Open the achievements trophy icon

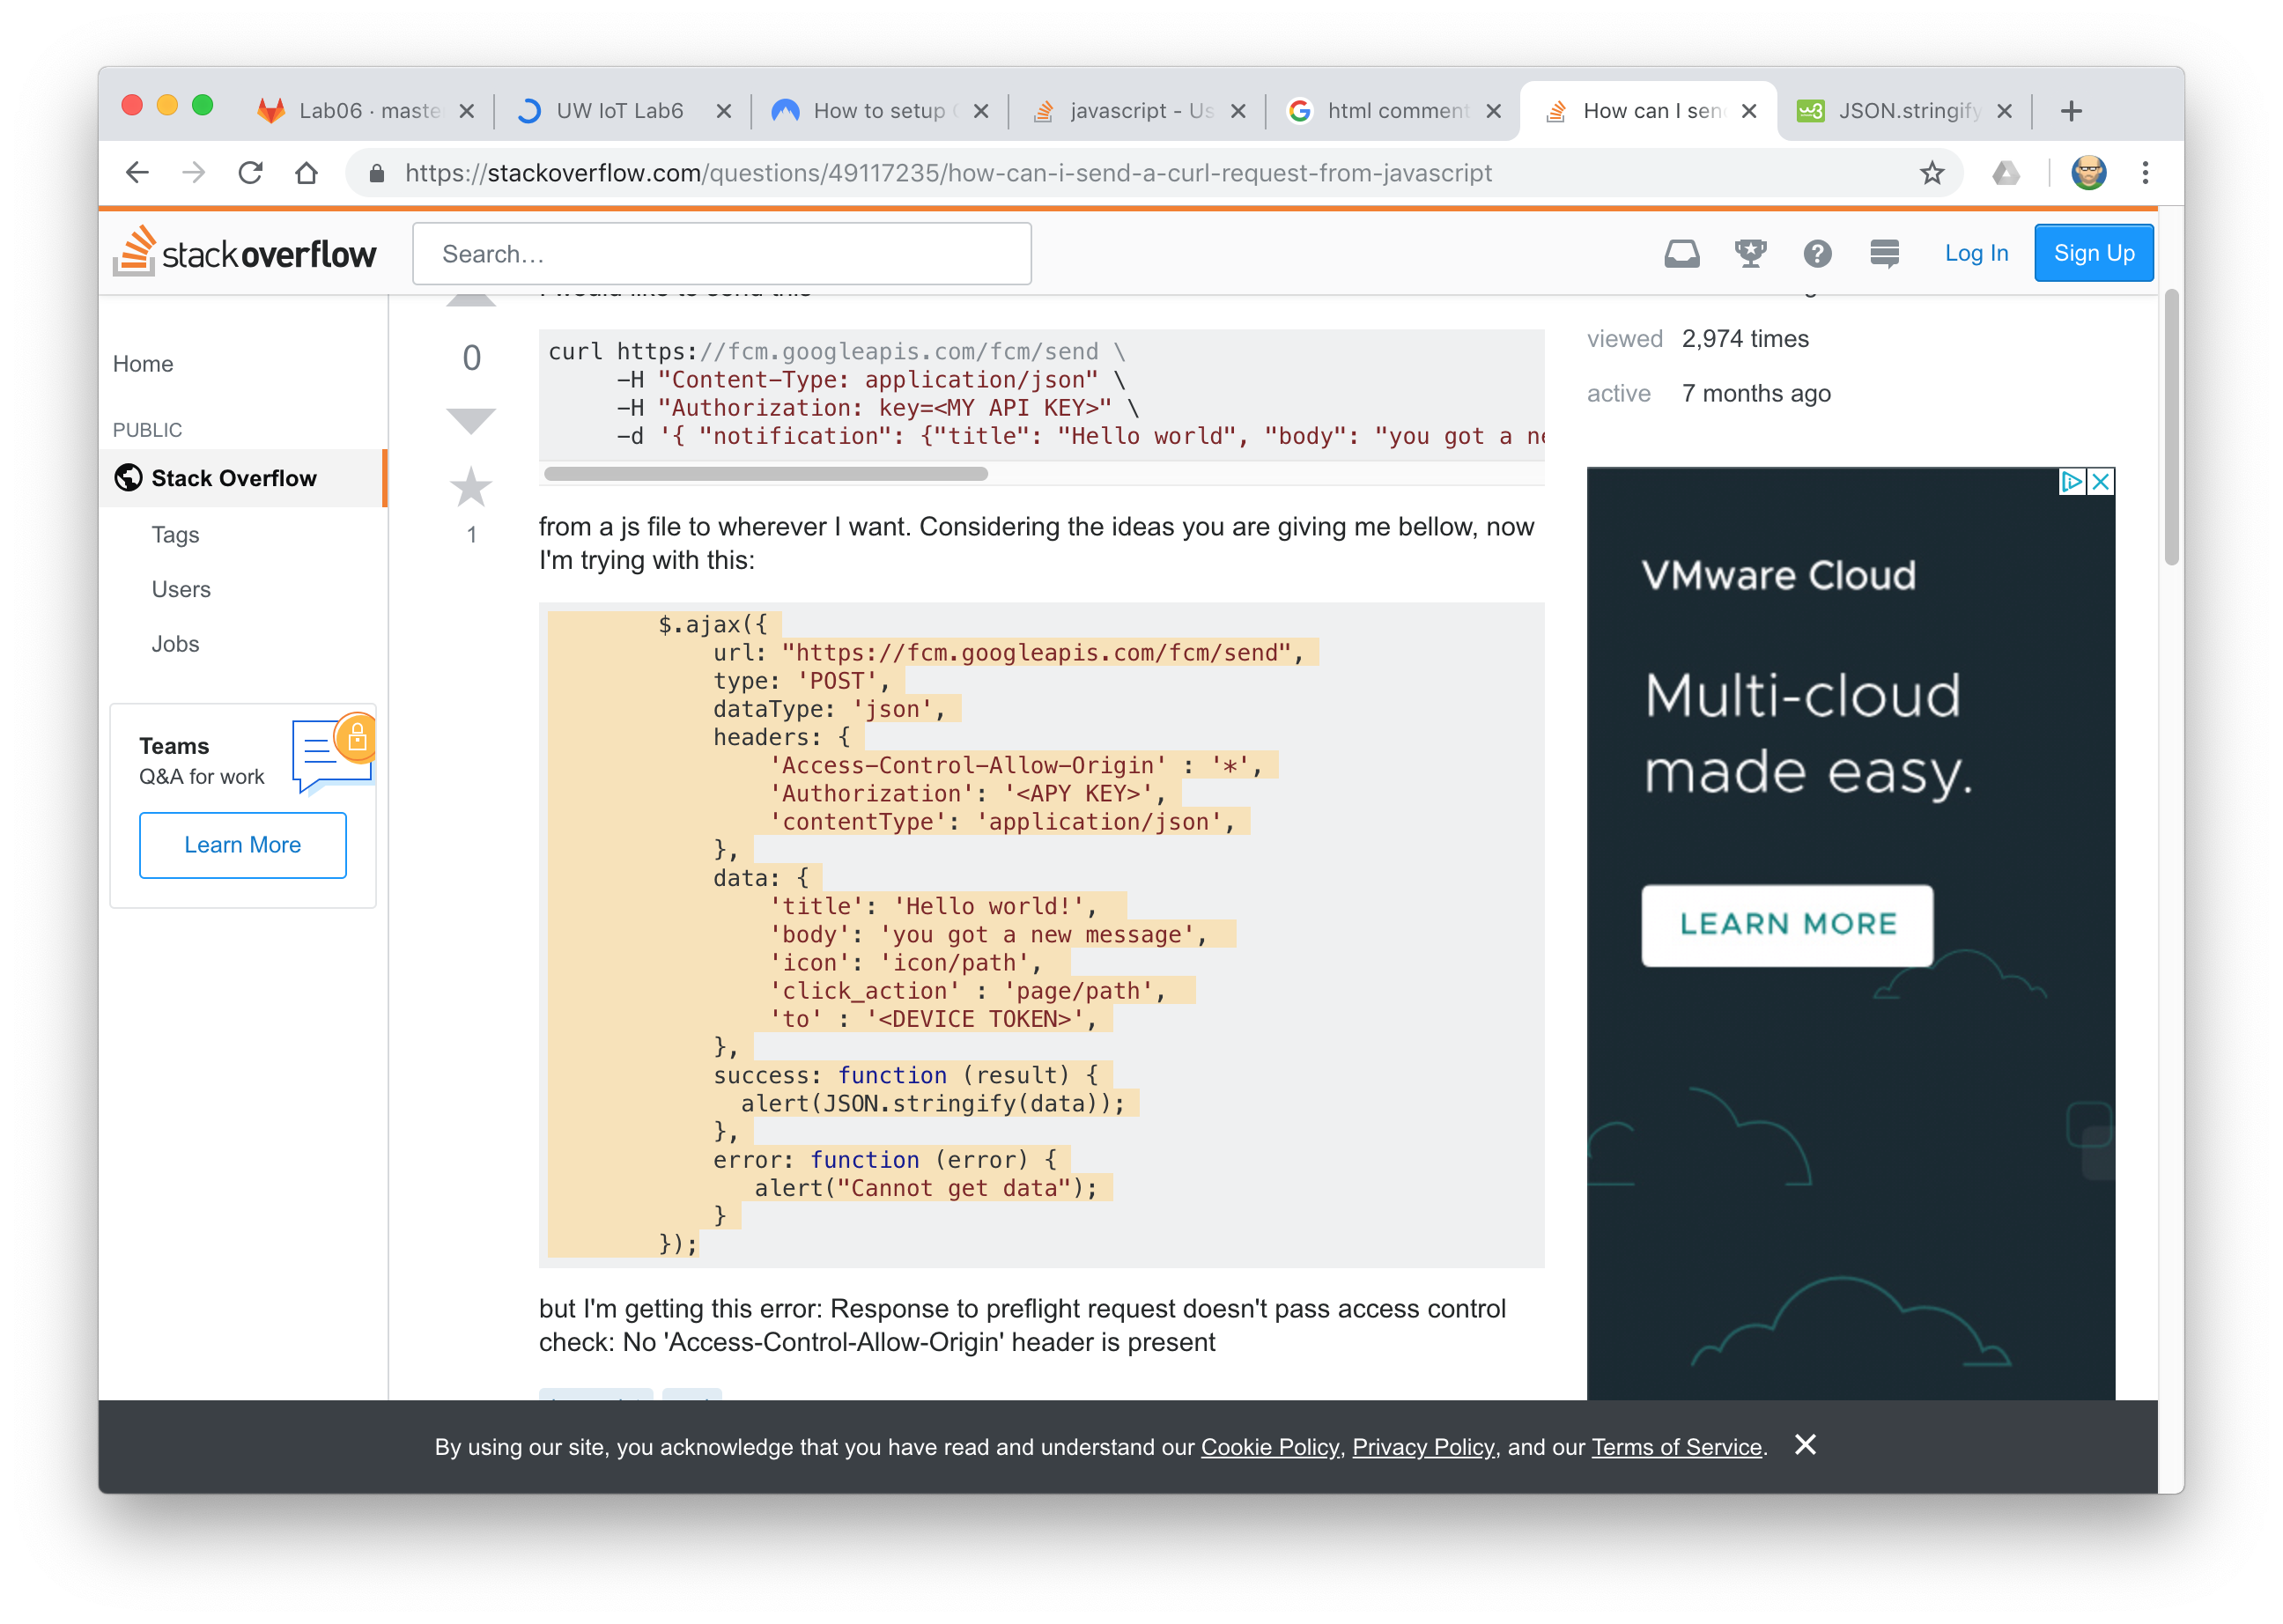pyautogui.click(x=1749, y=254)
